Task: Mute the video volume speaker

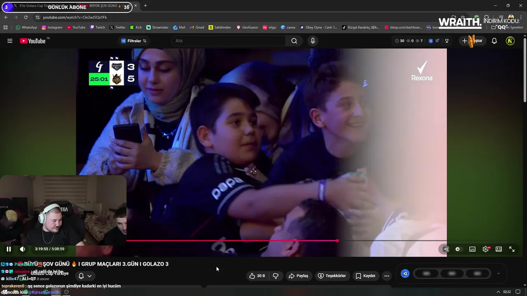Action: 23,249
